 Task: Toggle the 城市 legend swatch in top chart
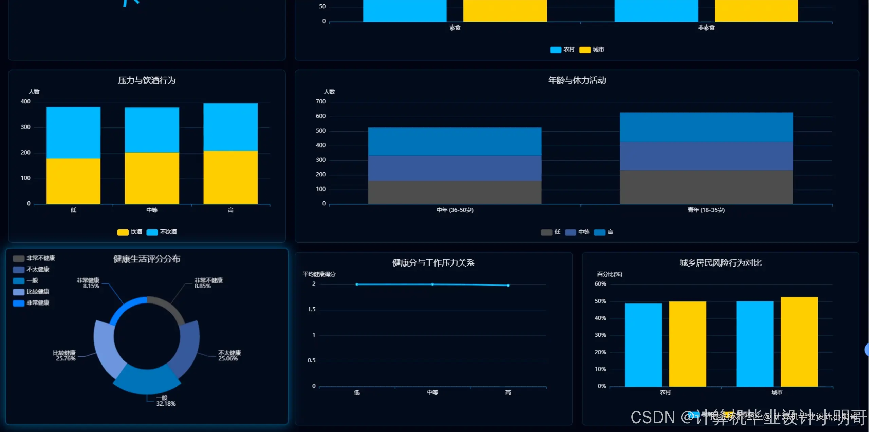585,50
